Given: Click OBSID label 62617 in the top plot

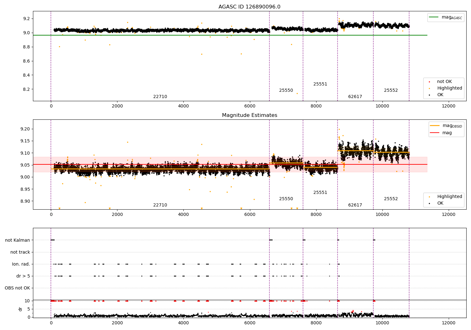Looking at the screenshot, I should (355, 97).
